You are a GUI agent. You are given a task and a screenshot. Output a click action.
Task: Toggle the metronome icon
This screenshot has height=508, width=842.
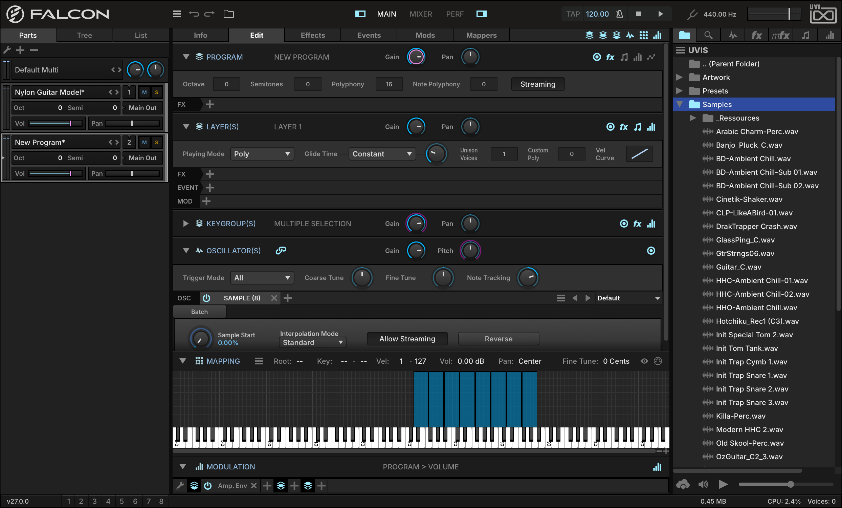pyautogui.click(x=620, y=14)
